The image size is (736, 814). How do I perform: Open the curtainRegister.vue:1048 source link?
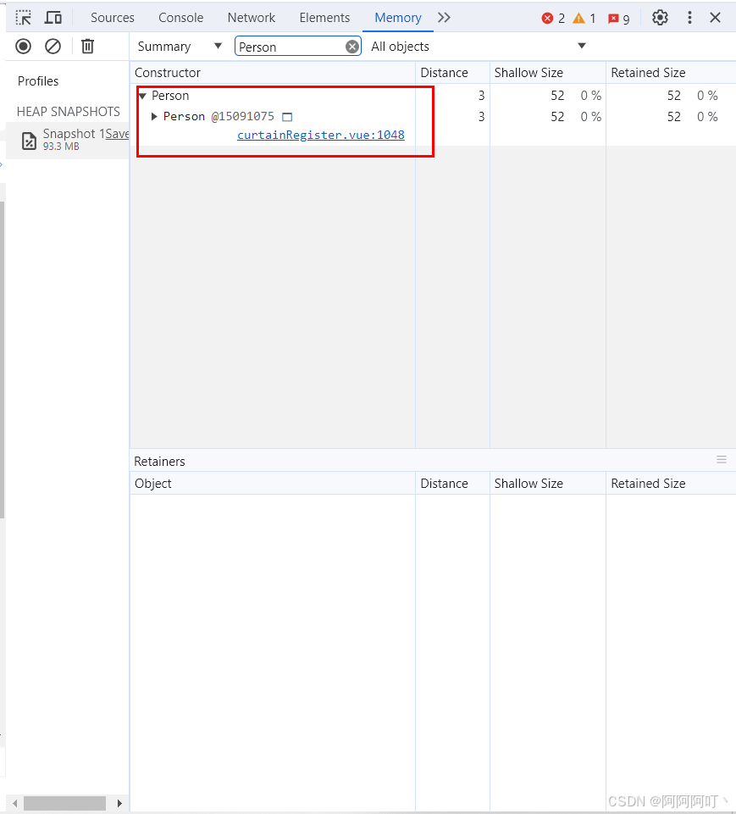[x=320, y=135]
